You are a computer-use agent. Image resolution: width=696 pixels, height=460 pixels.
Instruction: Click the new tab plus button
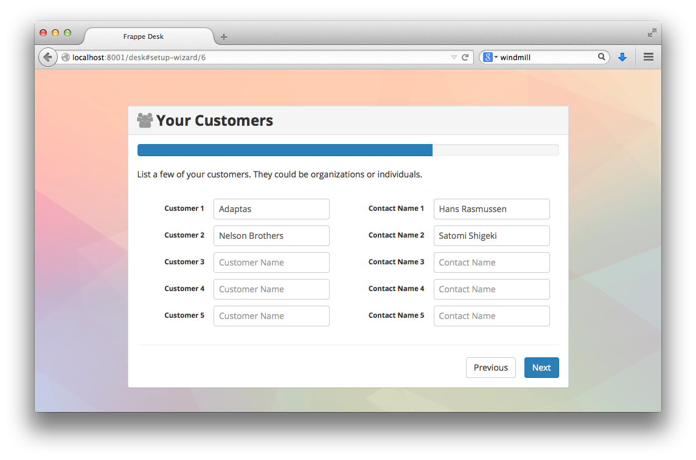224,37
